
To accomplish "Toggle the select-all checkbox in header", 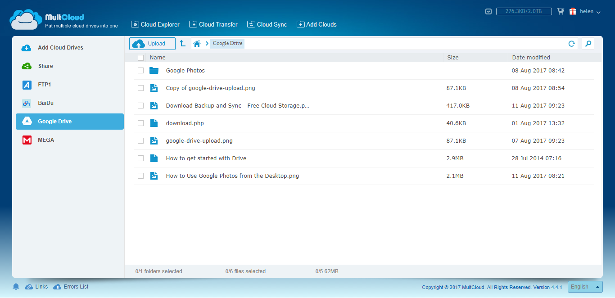I will point(140,58).
